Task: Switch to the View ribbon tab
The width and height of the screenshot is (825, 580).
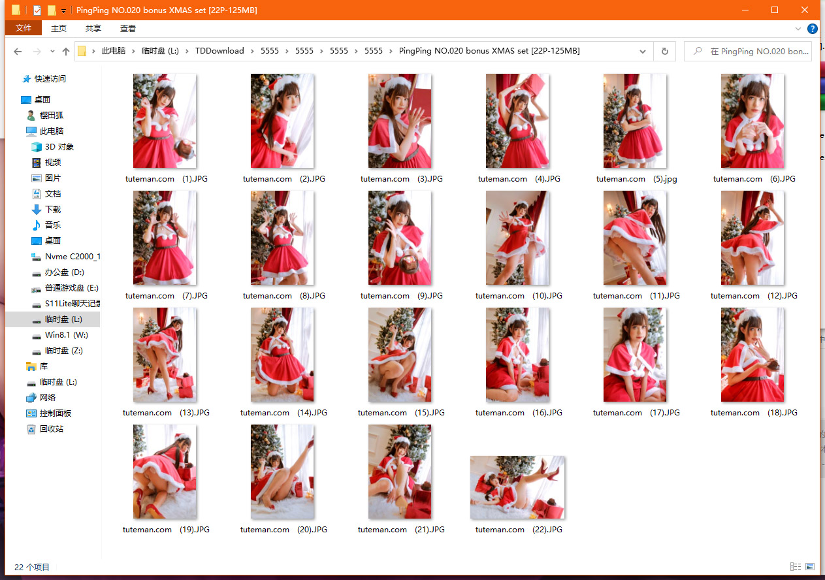Action: pos(128,29)
